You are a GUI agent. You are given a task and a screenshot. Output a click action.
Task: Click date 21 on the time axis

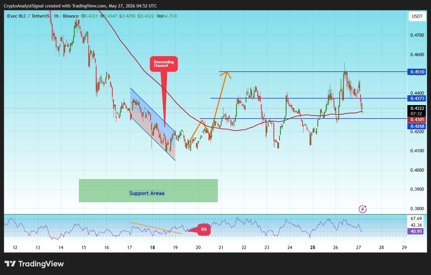coord(221,248)
